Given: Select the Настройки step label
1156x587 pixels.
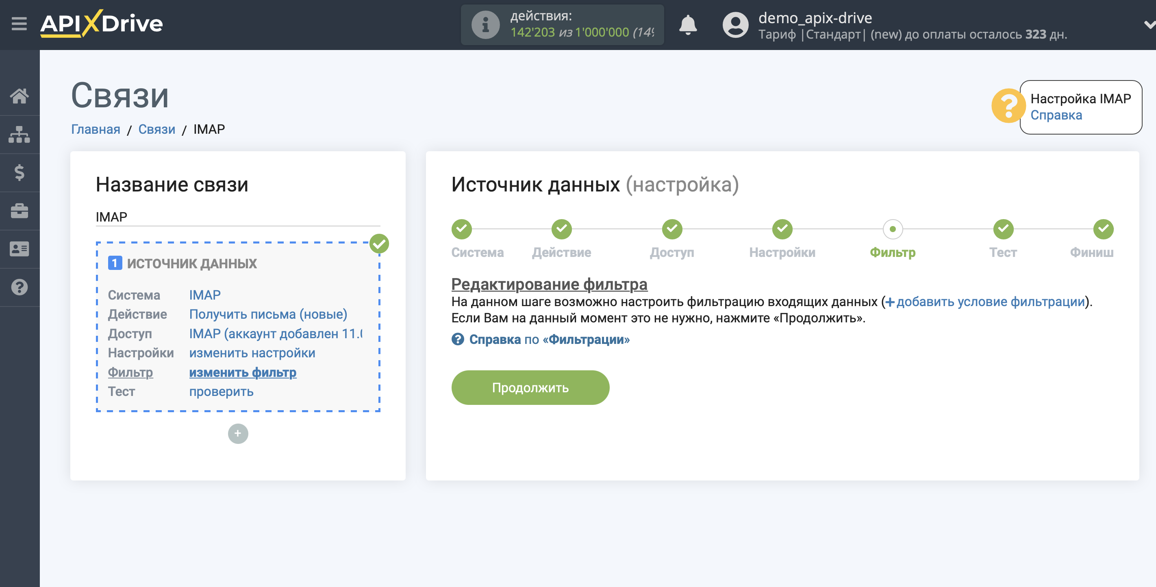Looking at the screenshot, I should coord(782,252).
